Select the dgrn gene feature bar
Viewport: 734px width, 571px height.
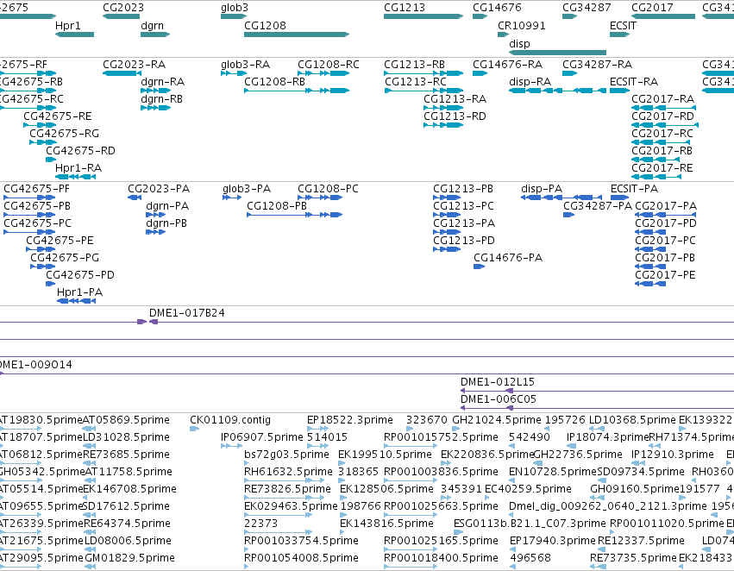[155, 35]
